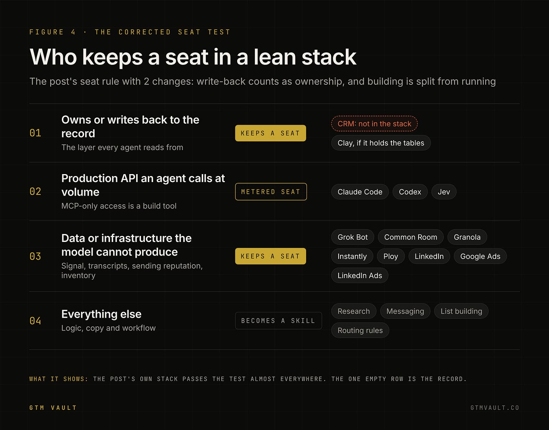Click the title 'Who keeps a seat in a lean stack'

(x=193, y=57)
